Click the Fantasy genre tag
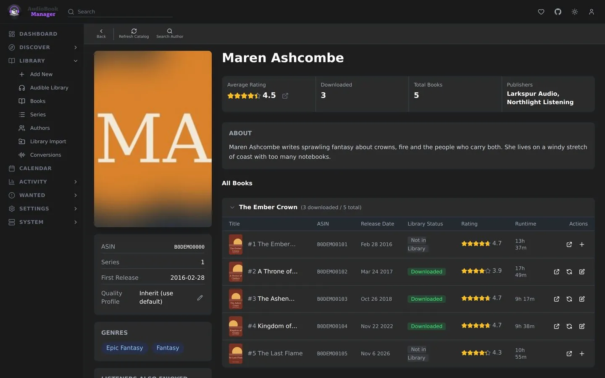 point(168,348)
